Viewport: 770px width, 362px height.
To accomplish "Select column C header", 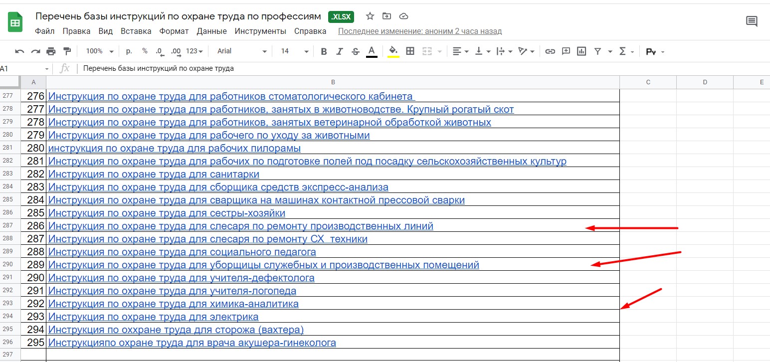I will pyautogui.click(x=648, y=82).
